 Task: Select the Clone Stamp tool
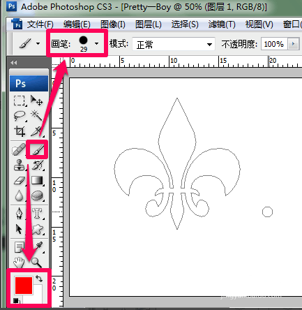coord(19,165)
